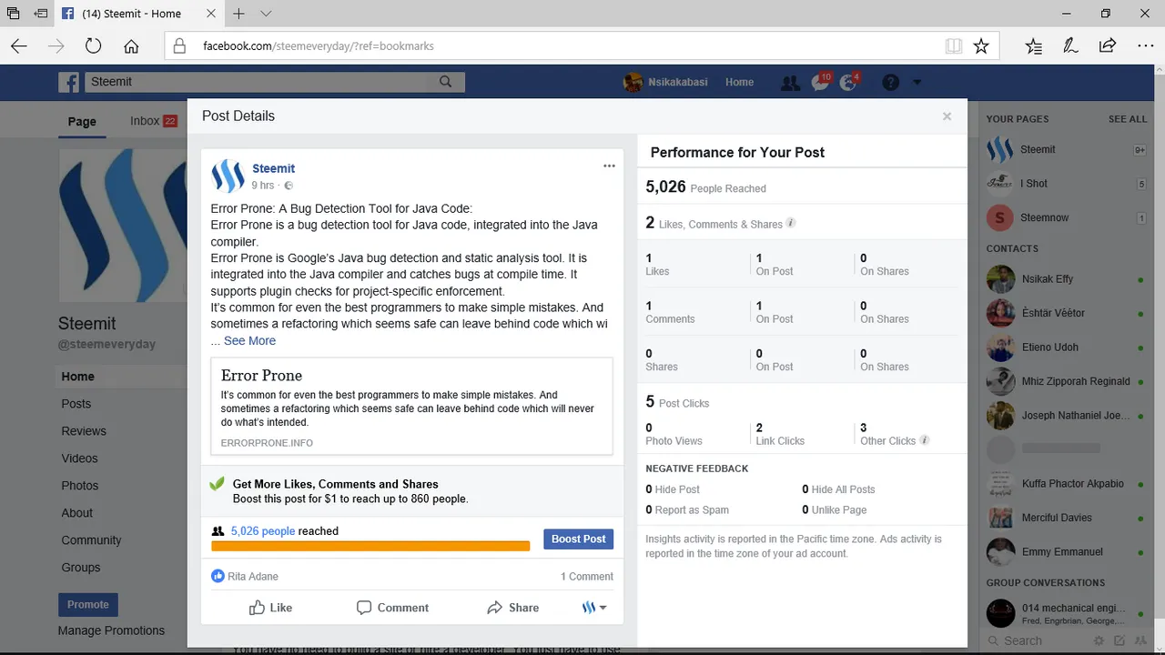Image resolution: width=1165 pixels, height=655 pixels.
Task: Click the Steemit post avatar
Action: [x=228, y=176]
